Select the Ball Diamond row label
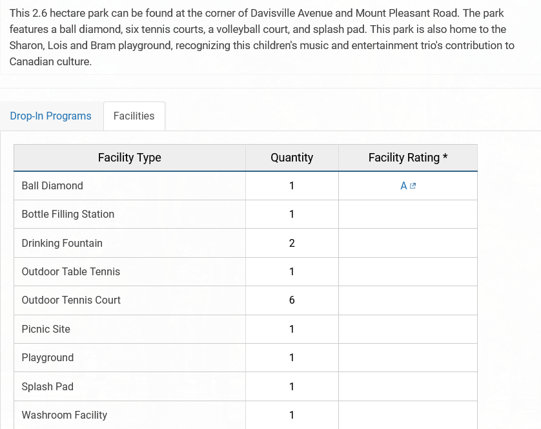 tap(52, 186)
